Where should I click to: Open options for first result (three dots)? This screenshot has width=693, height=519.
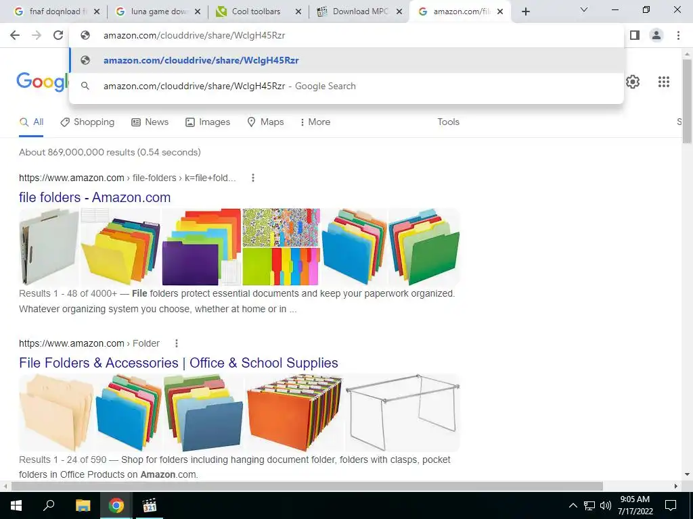pos(253,178)
